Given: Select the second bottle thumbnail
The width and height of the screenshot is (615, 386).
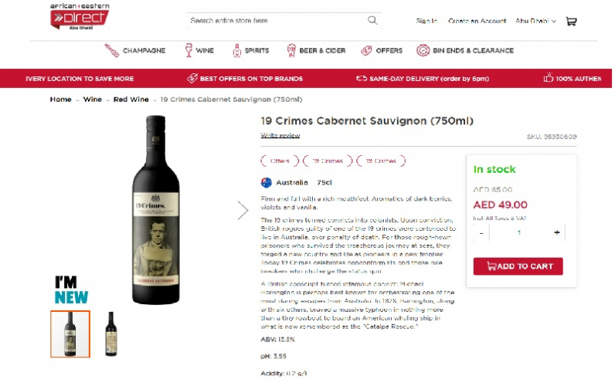Looking at the screenshot, I should point(110,334).
